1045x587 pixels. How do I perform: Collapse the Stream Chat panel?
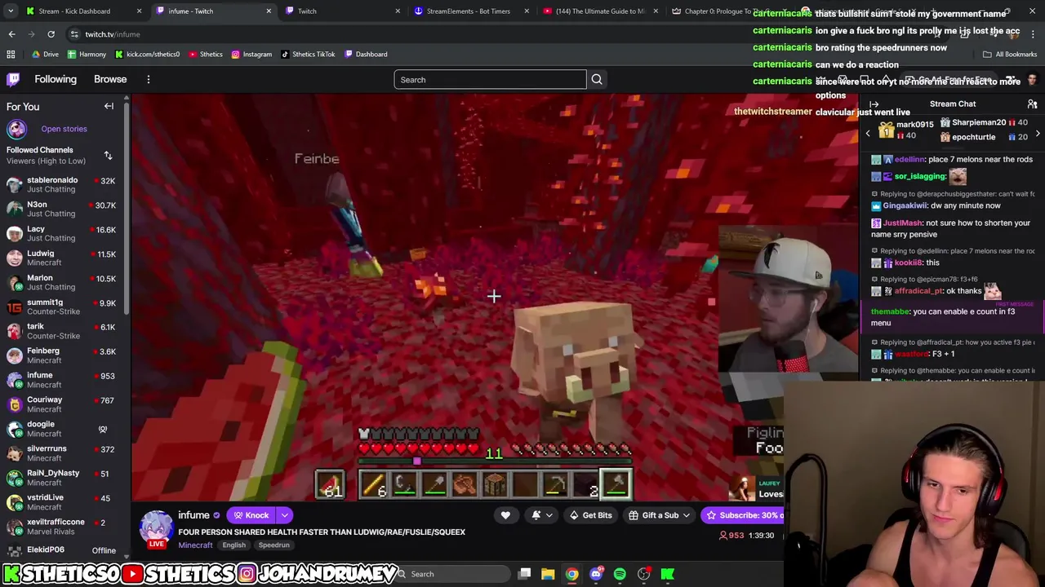[x=874, y=104]
